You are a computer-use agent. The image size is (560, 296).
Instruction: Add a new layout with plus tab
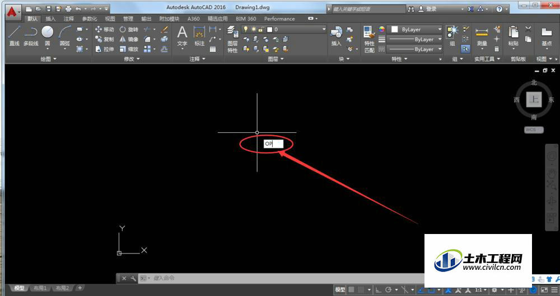pyautogui.click(x=80, y=288)
